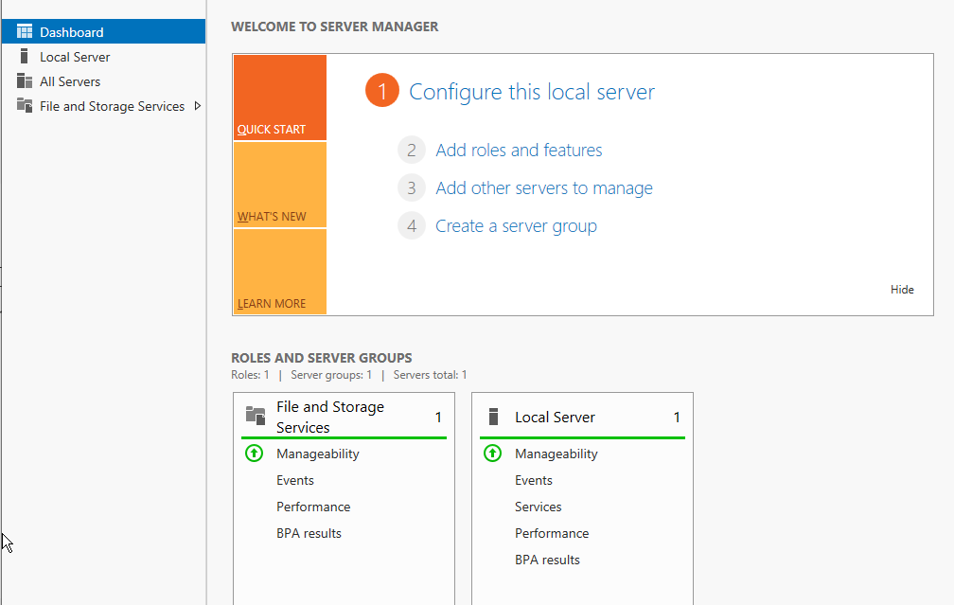Click Roles and Server Groups heading
Image resolution: width=954 pixels, height=605 pixels.
pyautogui.click(x=321, y=358)
